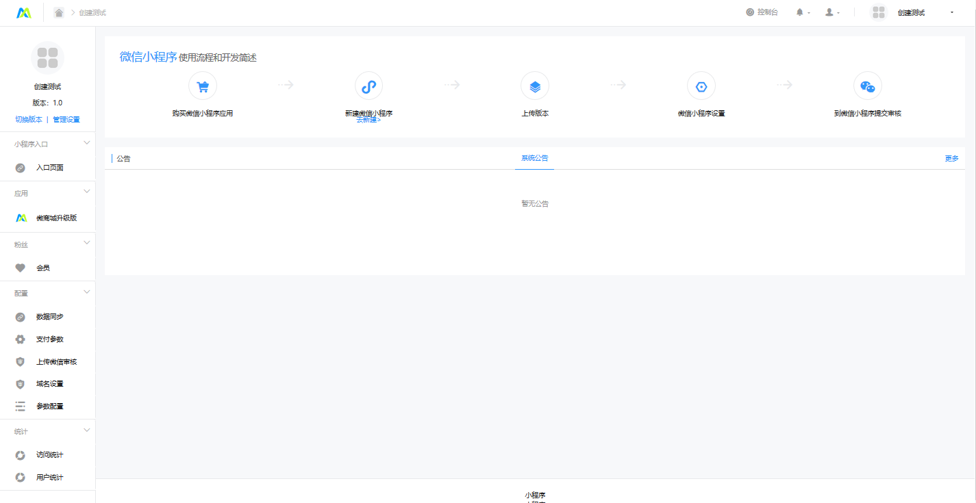This screenshot has height=503, width=976.
Task: Click the 访问统计 chart icon
Action: [21, 455]
